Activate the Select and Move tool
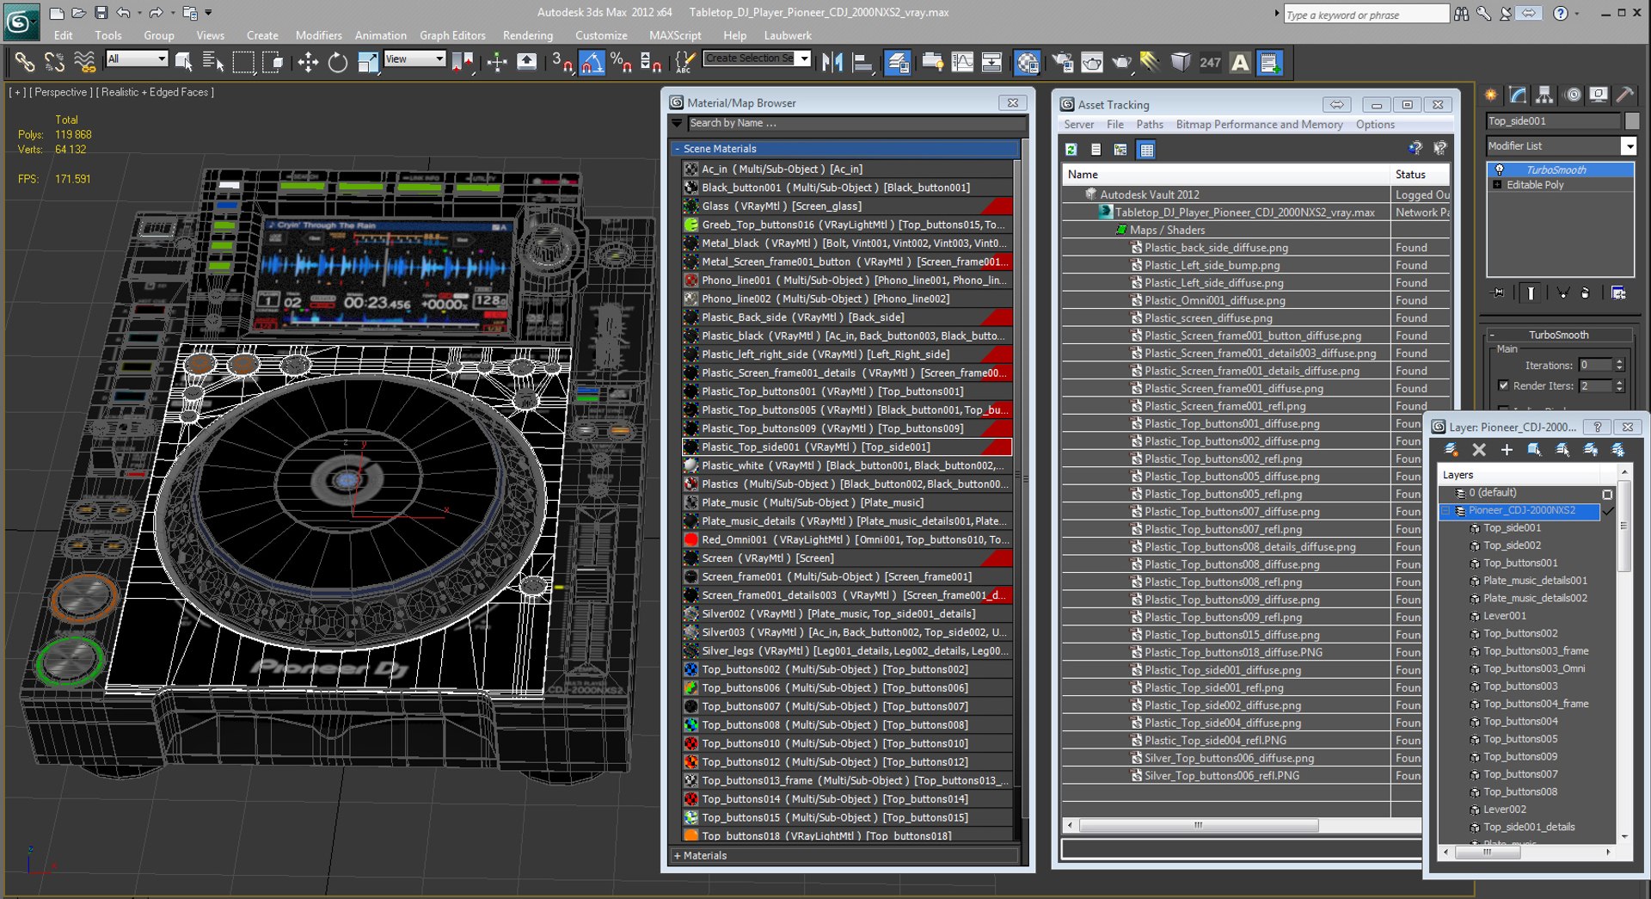 click(308, 62)
